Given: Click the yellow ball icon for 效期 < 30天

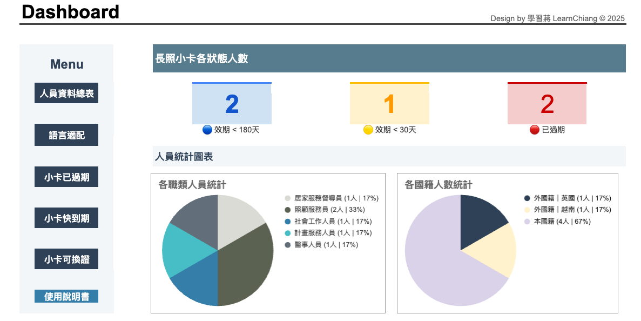Looking at the screenshot, I should pos(368,130).
